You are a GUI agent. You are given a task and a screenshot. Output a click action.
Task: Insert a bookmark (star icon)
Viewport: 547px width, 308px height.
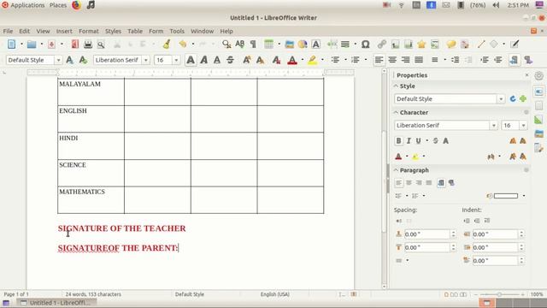pos(421,44)
